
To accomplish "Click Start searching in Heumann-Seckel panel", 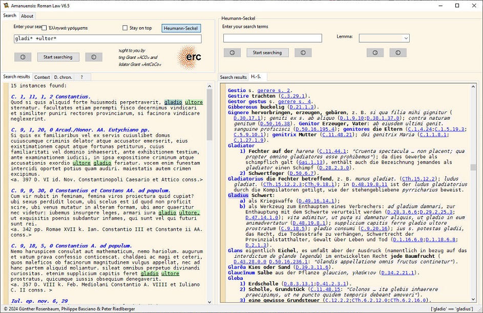I will click(267, 53).
